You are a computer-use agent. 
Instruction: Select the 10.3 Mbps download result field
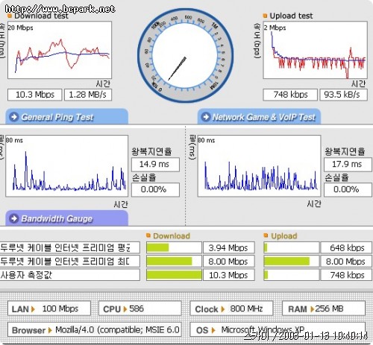35,95
